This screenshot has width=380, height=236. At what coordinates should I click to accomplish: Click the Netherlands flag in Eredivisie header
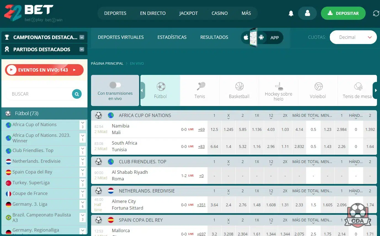click(111, 191)
